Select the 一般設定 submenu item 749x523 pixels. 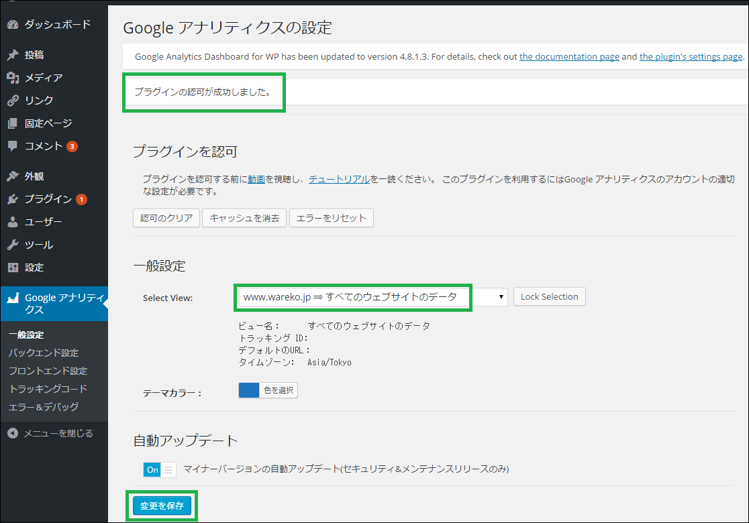pos(26,335)
